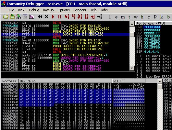Open the ImmLib menu
This screenshot has height=130, width=172.
pyautogui.click(x=48, y=10)
